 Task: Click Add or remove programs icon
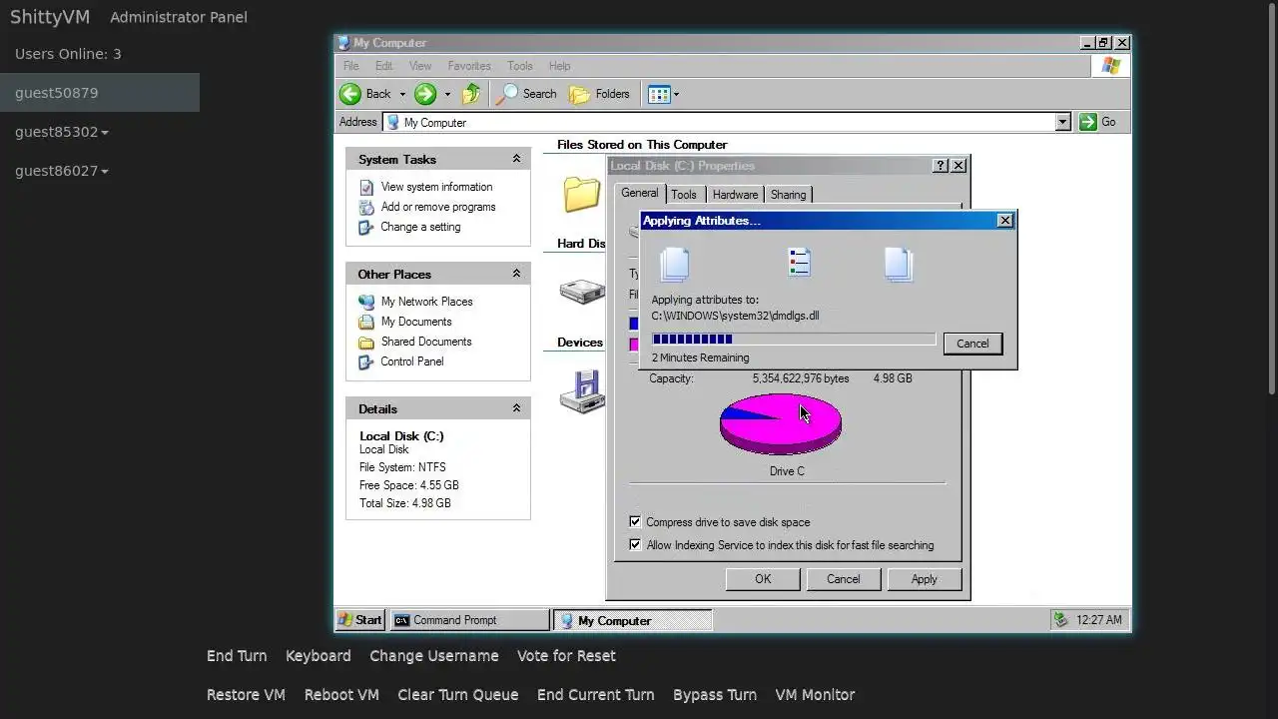[366, 207]
